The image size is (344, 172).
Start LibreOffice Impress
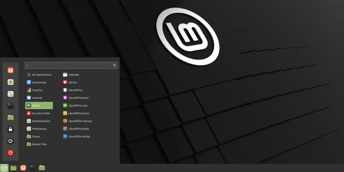tap(80, 121)
